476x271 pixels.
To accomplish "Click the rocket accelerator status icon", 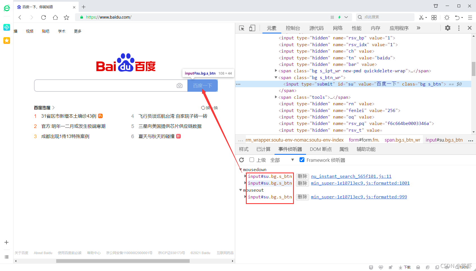I will [x=391, y=267].
